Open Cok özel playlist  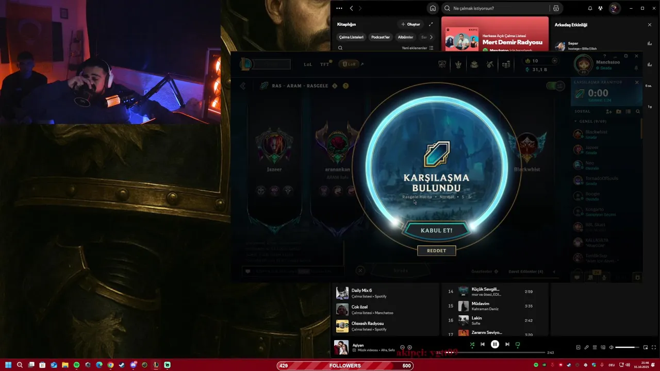386,309
